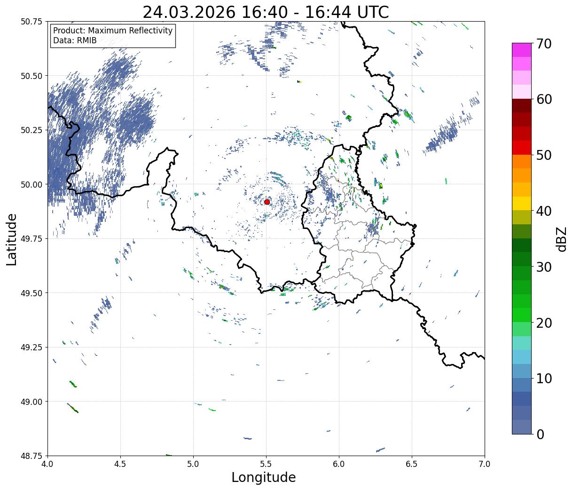
Task: Select the magenta 70 dBZ colorbar swatch
Action: (x=522, y=50)
